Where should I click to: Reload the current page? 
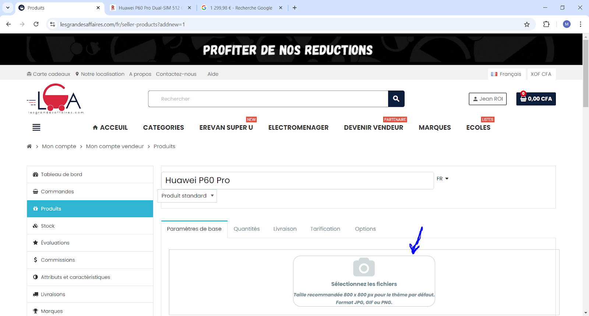(x=36, y=24)
